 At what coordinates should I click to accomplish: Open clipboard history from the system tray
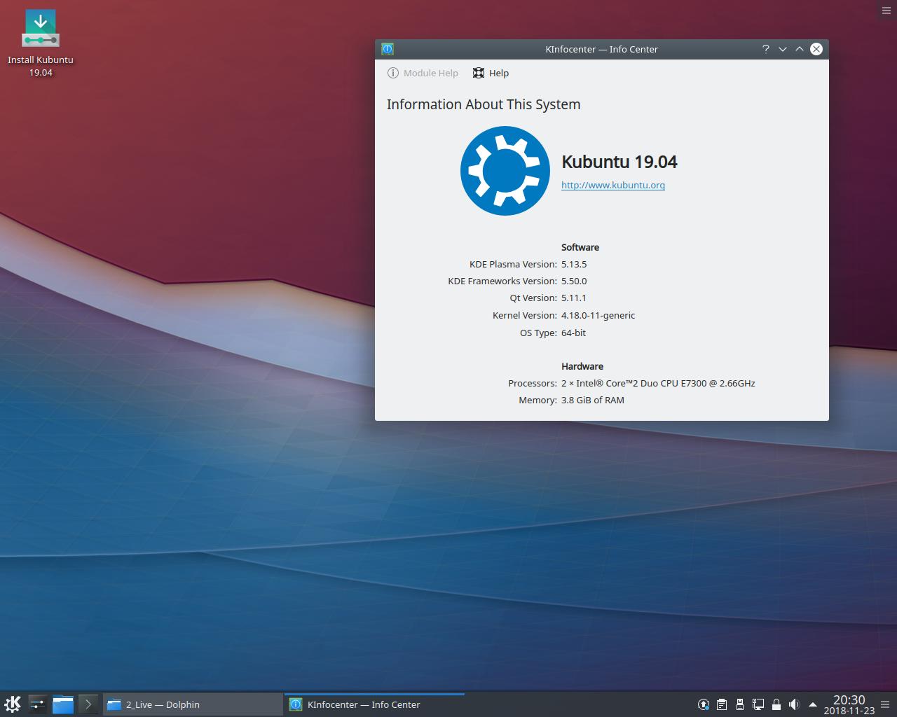tap(722, 704)
